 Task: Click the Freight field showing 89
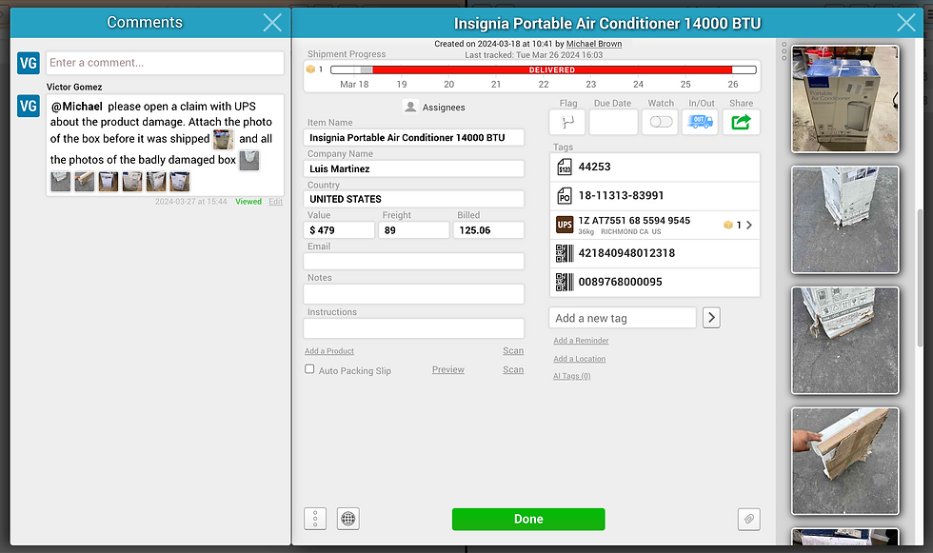[413, 230]
